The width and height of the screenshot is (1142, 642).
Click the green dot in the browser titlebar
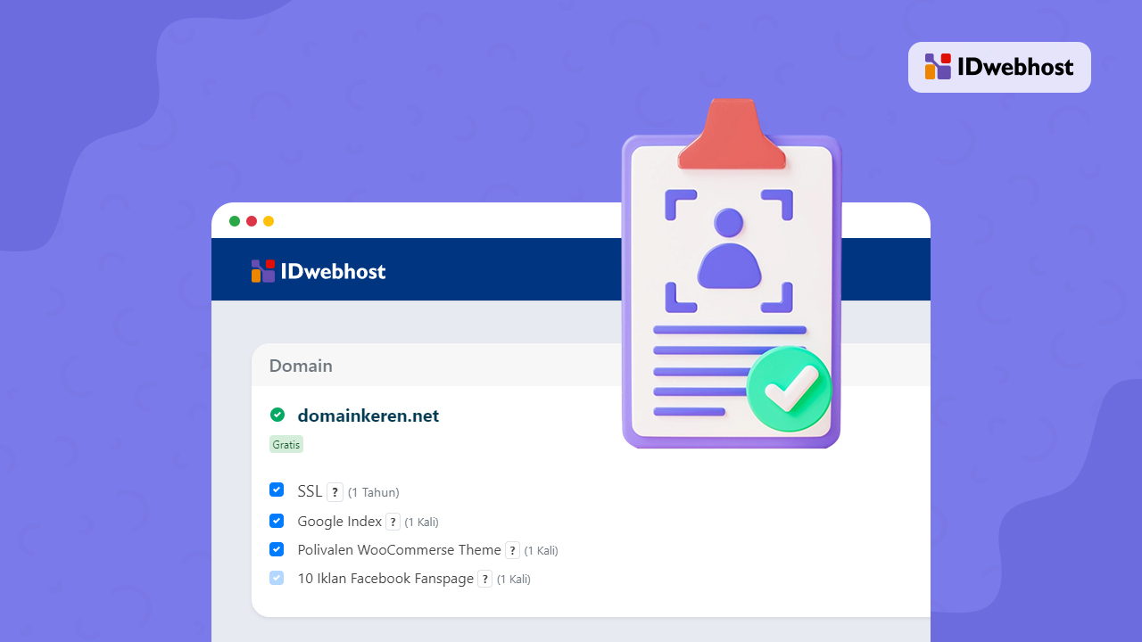[235, 220]
